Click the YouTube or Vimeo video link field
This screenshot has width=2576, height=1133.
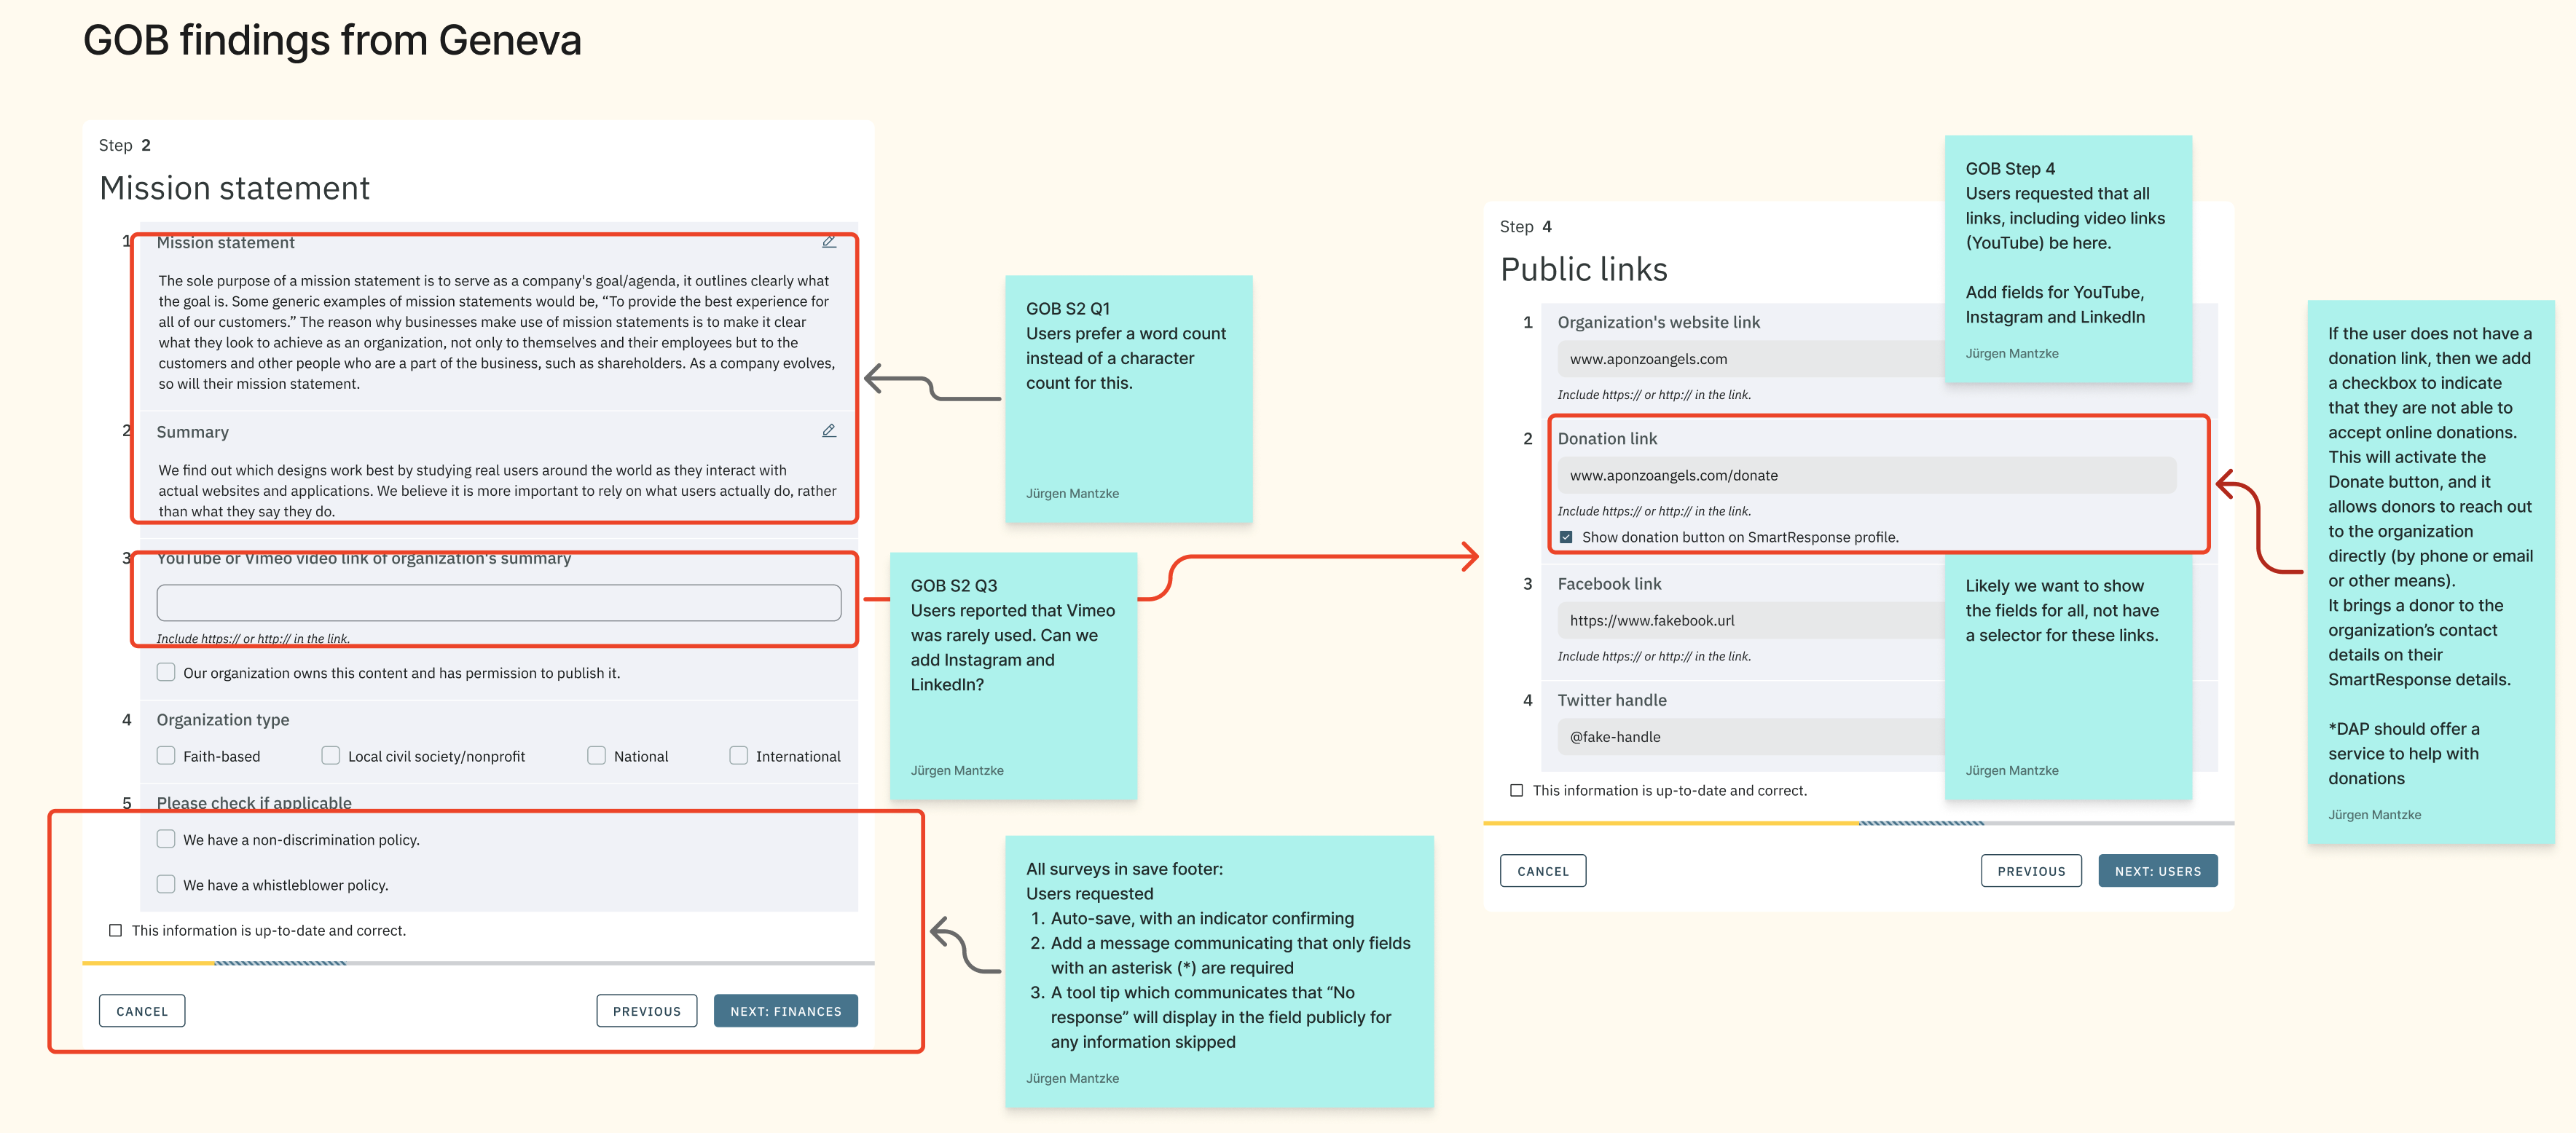(x=499, y=602)
